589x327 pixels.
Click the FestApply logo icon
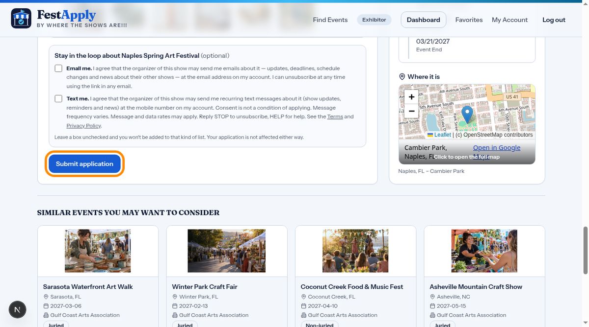click(21, 18)
